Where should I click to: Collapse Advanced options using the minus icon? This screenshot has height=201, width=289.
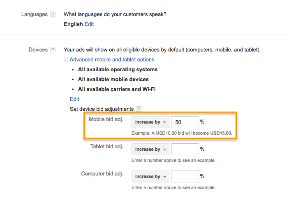[x=66, y=60]
